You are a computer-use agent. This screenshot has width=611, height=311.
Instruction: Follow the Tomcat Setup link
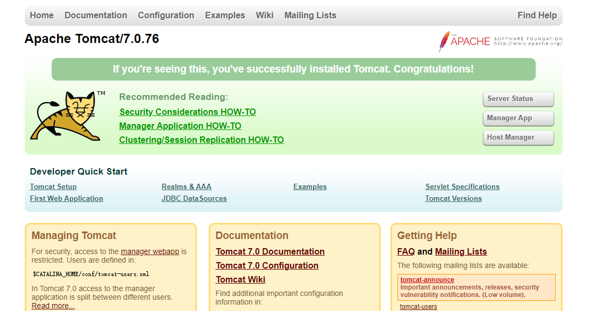tap(53, 187)
